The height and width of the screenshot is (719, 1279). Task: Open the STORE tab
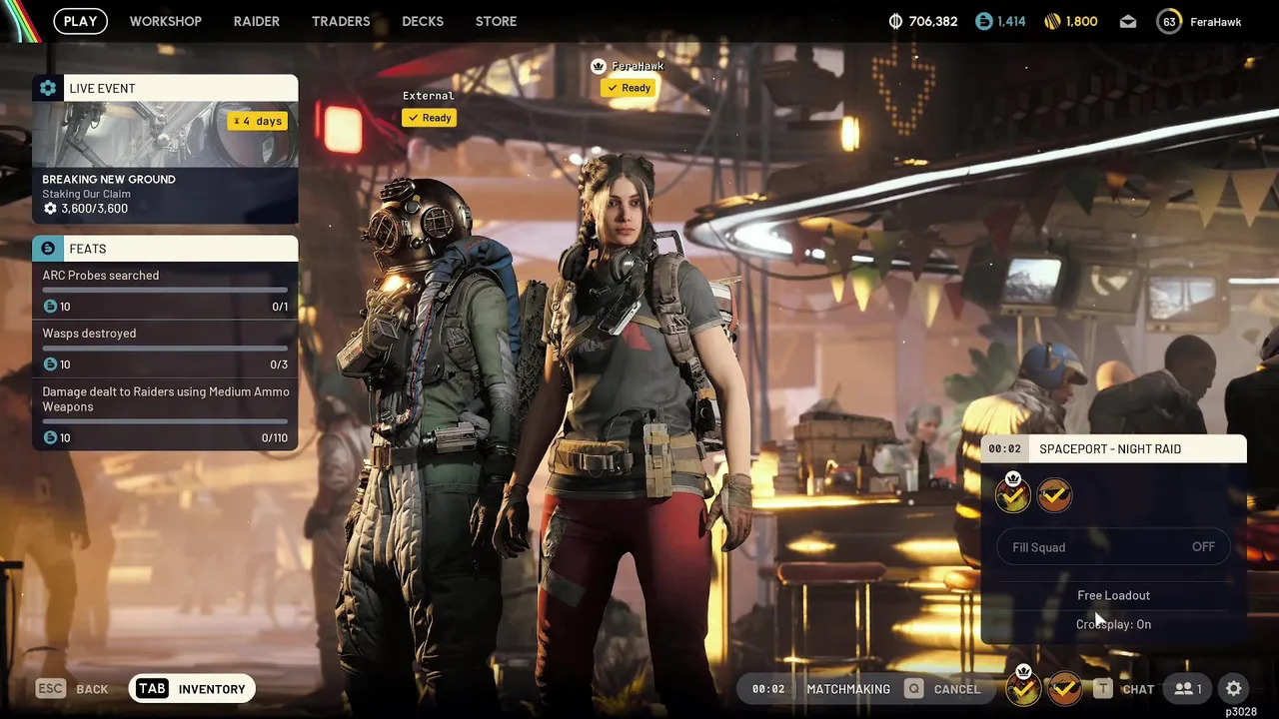click(496, 21)
